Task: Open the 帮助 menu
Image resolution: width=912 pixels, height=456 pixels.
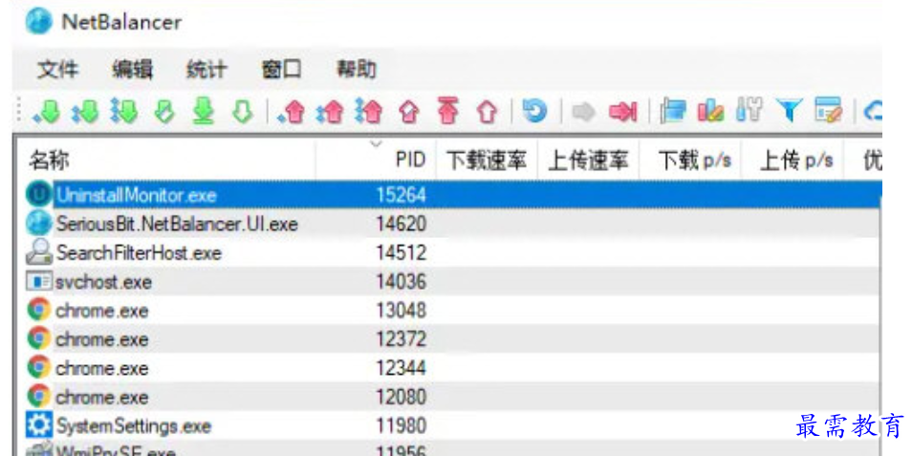Action: click(x=356, y=70)
